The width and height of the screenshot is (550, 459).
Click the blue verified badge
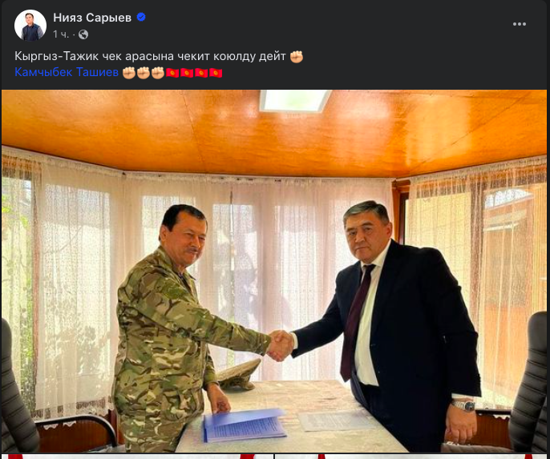141,17
